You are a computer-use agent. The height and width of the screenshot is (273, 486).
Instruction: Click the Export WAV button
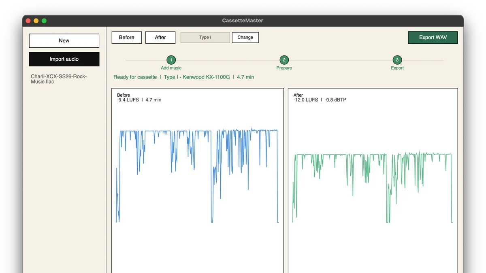[x=433, y=37]
